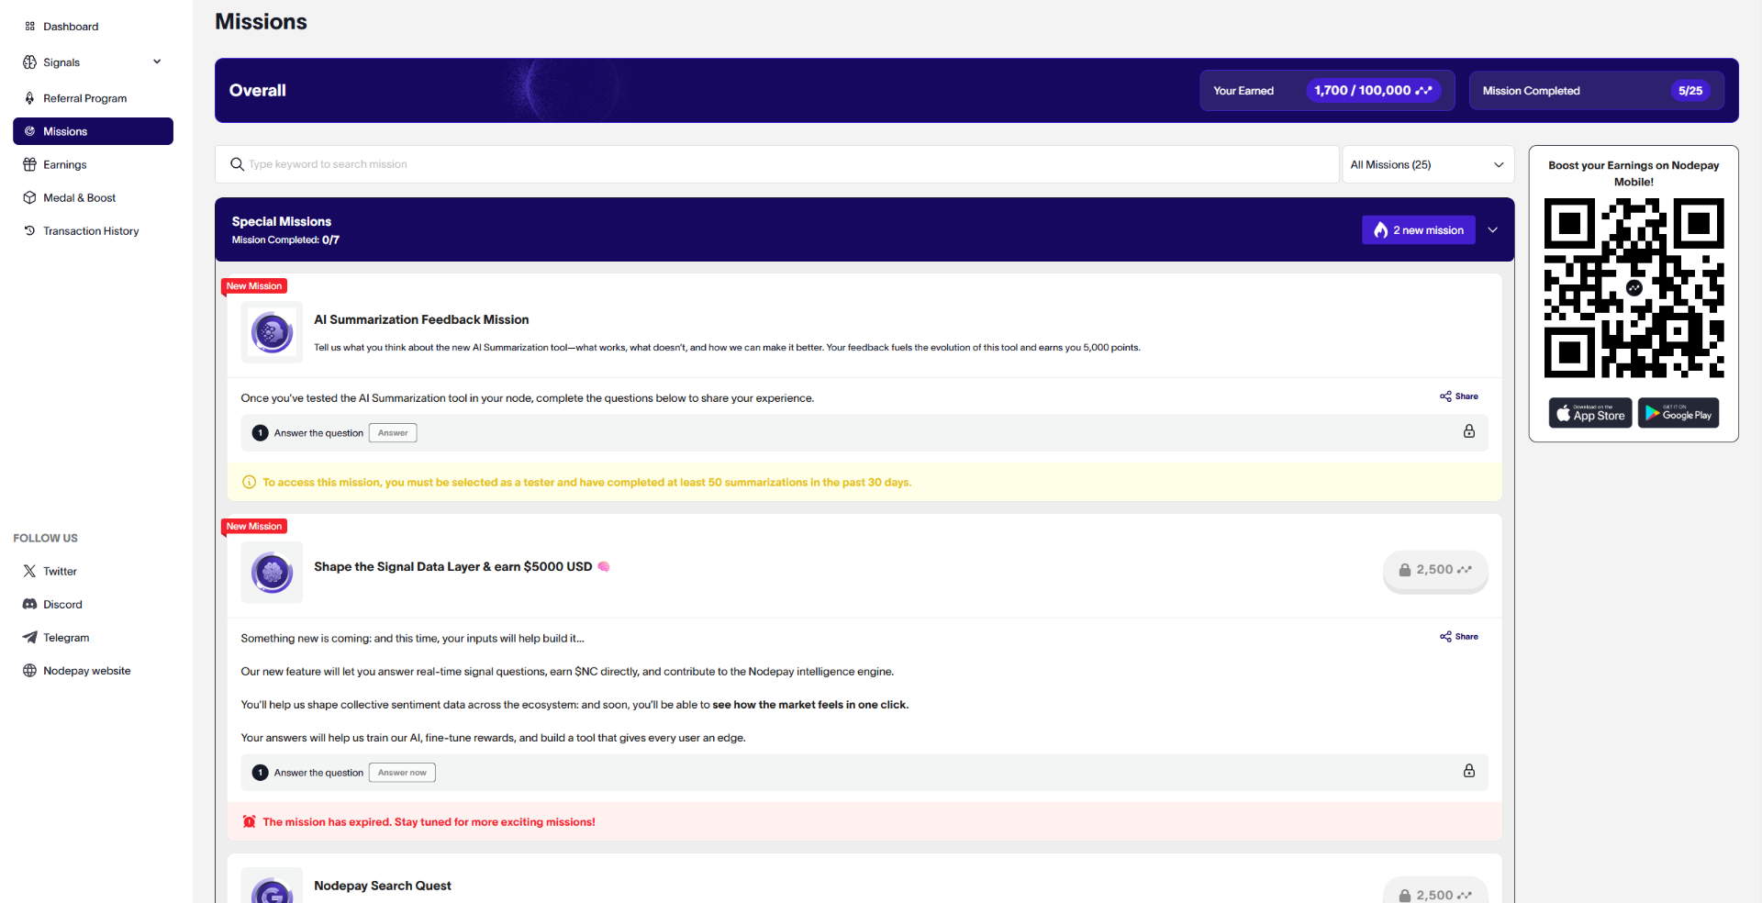The width and height of the screenshot is (1762, 903).
Task: Expand the All Missions (25) dropdown
Action: coord(1428,163)
